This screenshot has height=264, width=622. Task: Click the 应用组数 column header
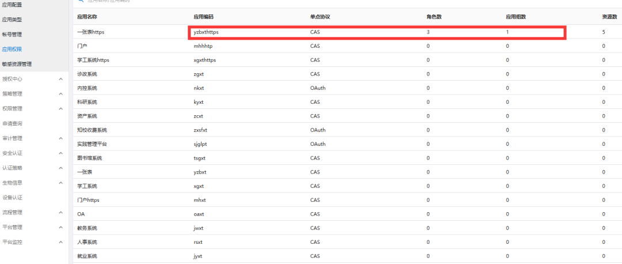515,17
